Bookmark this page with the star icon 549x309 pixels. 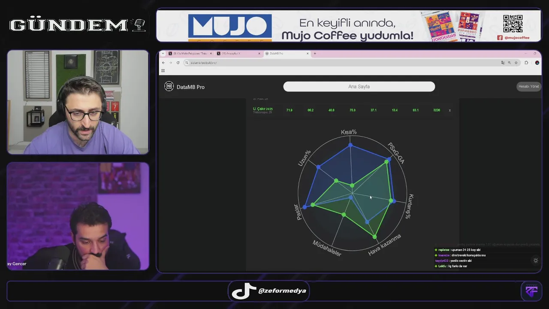point(516,63)
